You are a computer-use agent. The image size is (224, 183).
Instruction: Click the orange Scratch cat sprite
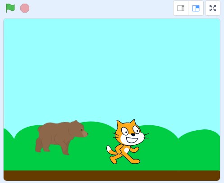(x=128, y=142)
